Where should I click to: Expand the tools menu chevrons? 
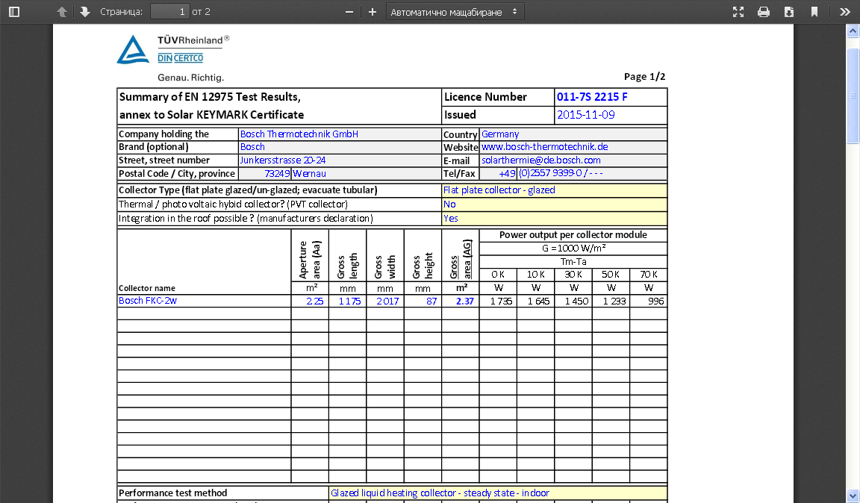tap(844, 12)
